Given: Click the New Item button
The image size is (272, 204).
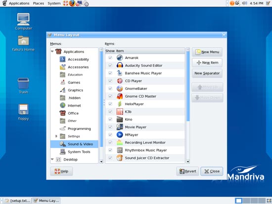Looking at the screenshot, I should (207, 63).
